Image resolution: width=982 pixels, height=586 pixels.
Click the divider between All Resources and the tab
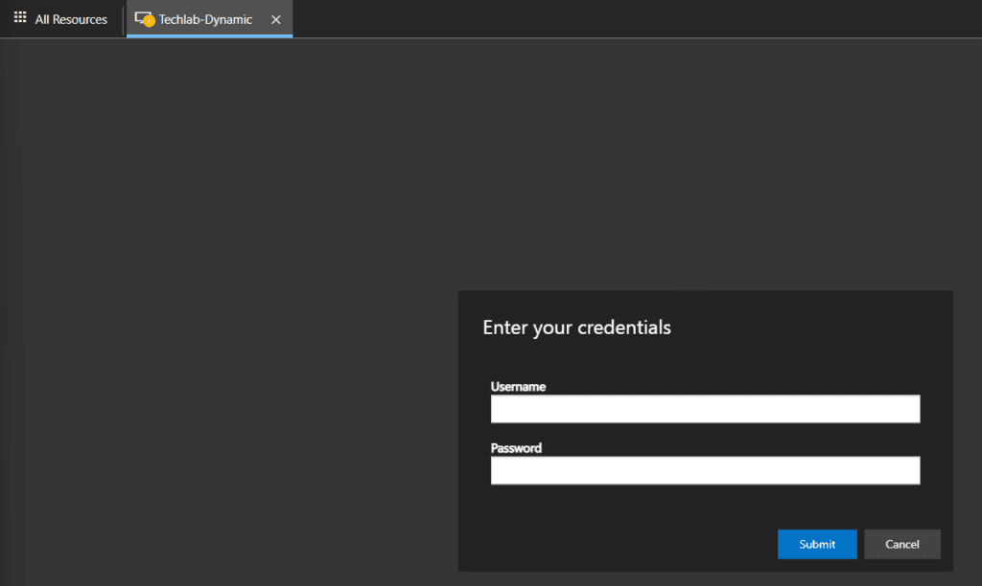pos(123,19)
